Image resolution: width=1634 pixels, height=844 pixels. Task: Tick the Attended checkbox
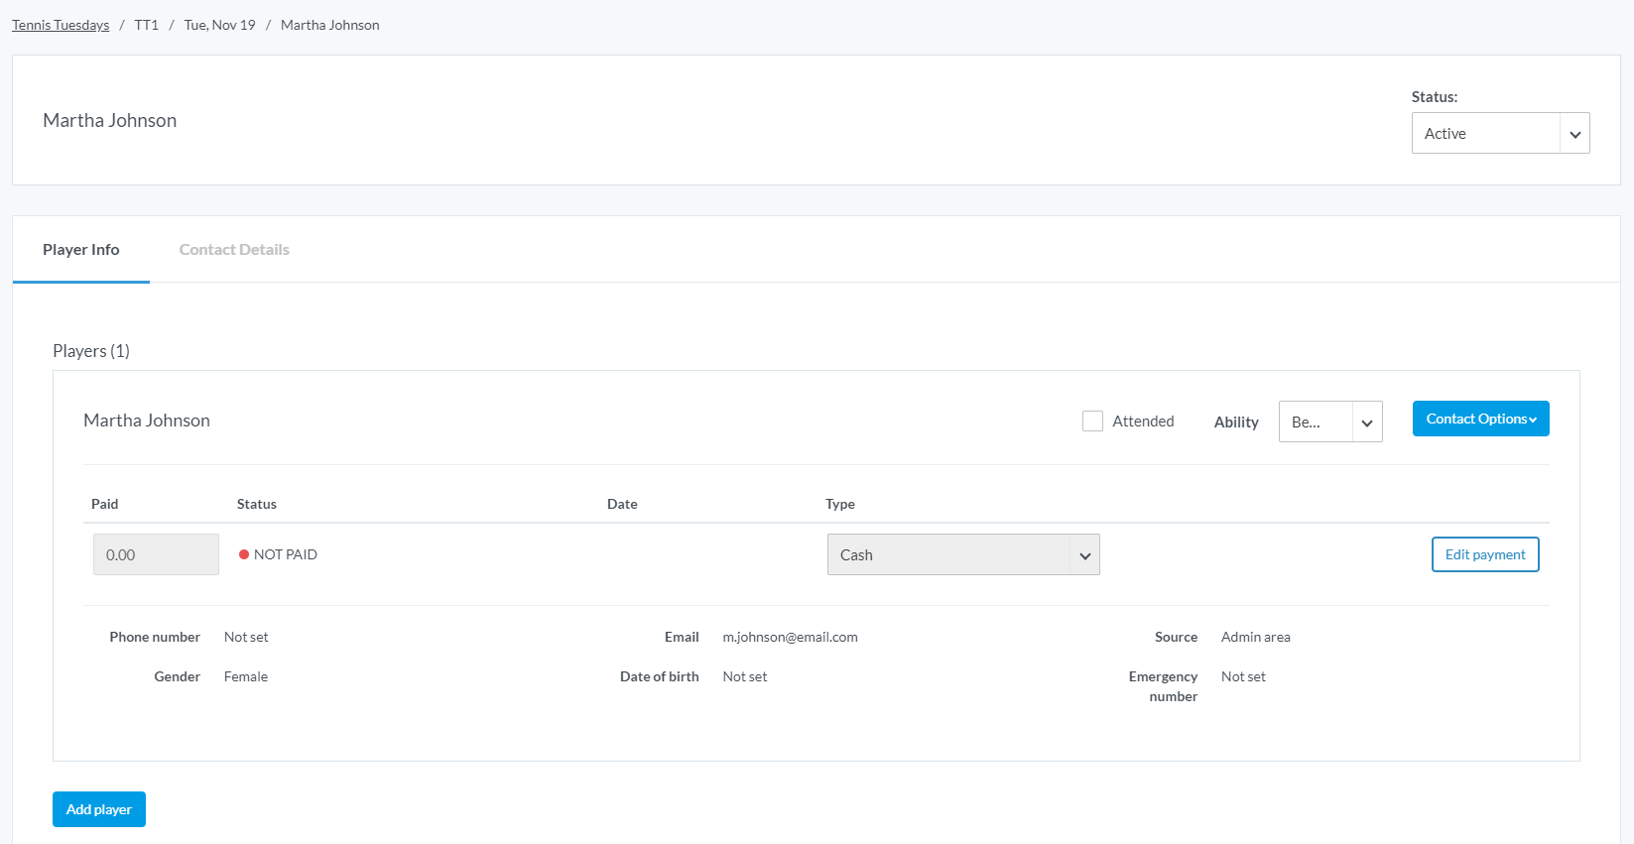coord(1092,421)
